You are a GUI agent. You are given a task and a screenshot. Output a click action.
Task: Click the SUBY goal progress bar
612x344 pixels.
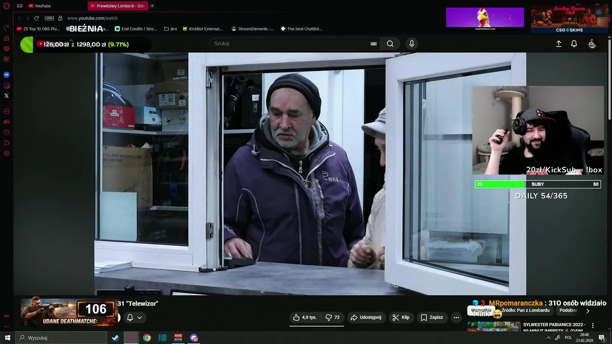click(537, 184)
